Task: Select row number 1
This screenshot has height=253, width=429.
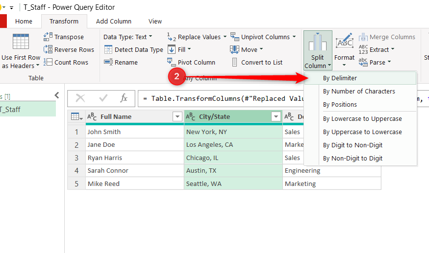Action: click(x=76, y=132)
